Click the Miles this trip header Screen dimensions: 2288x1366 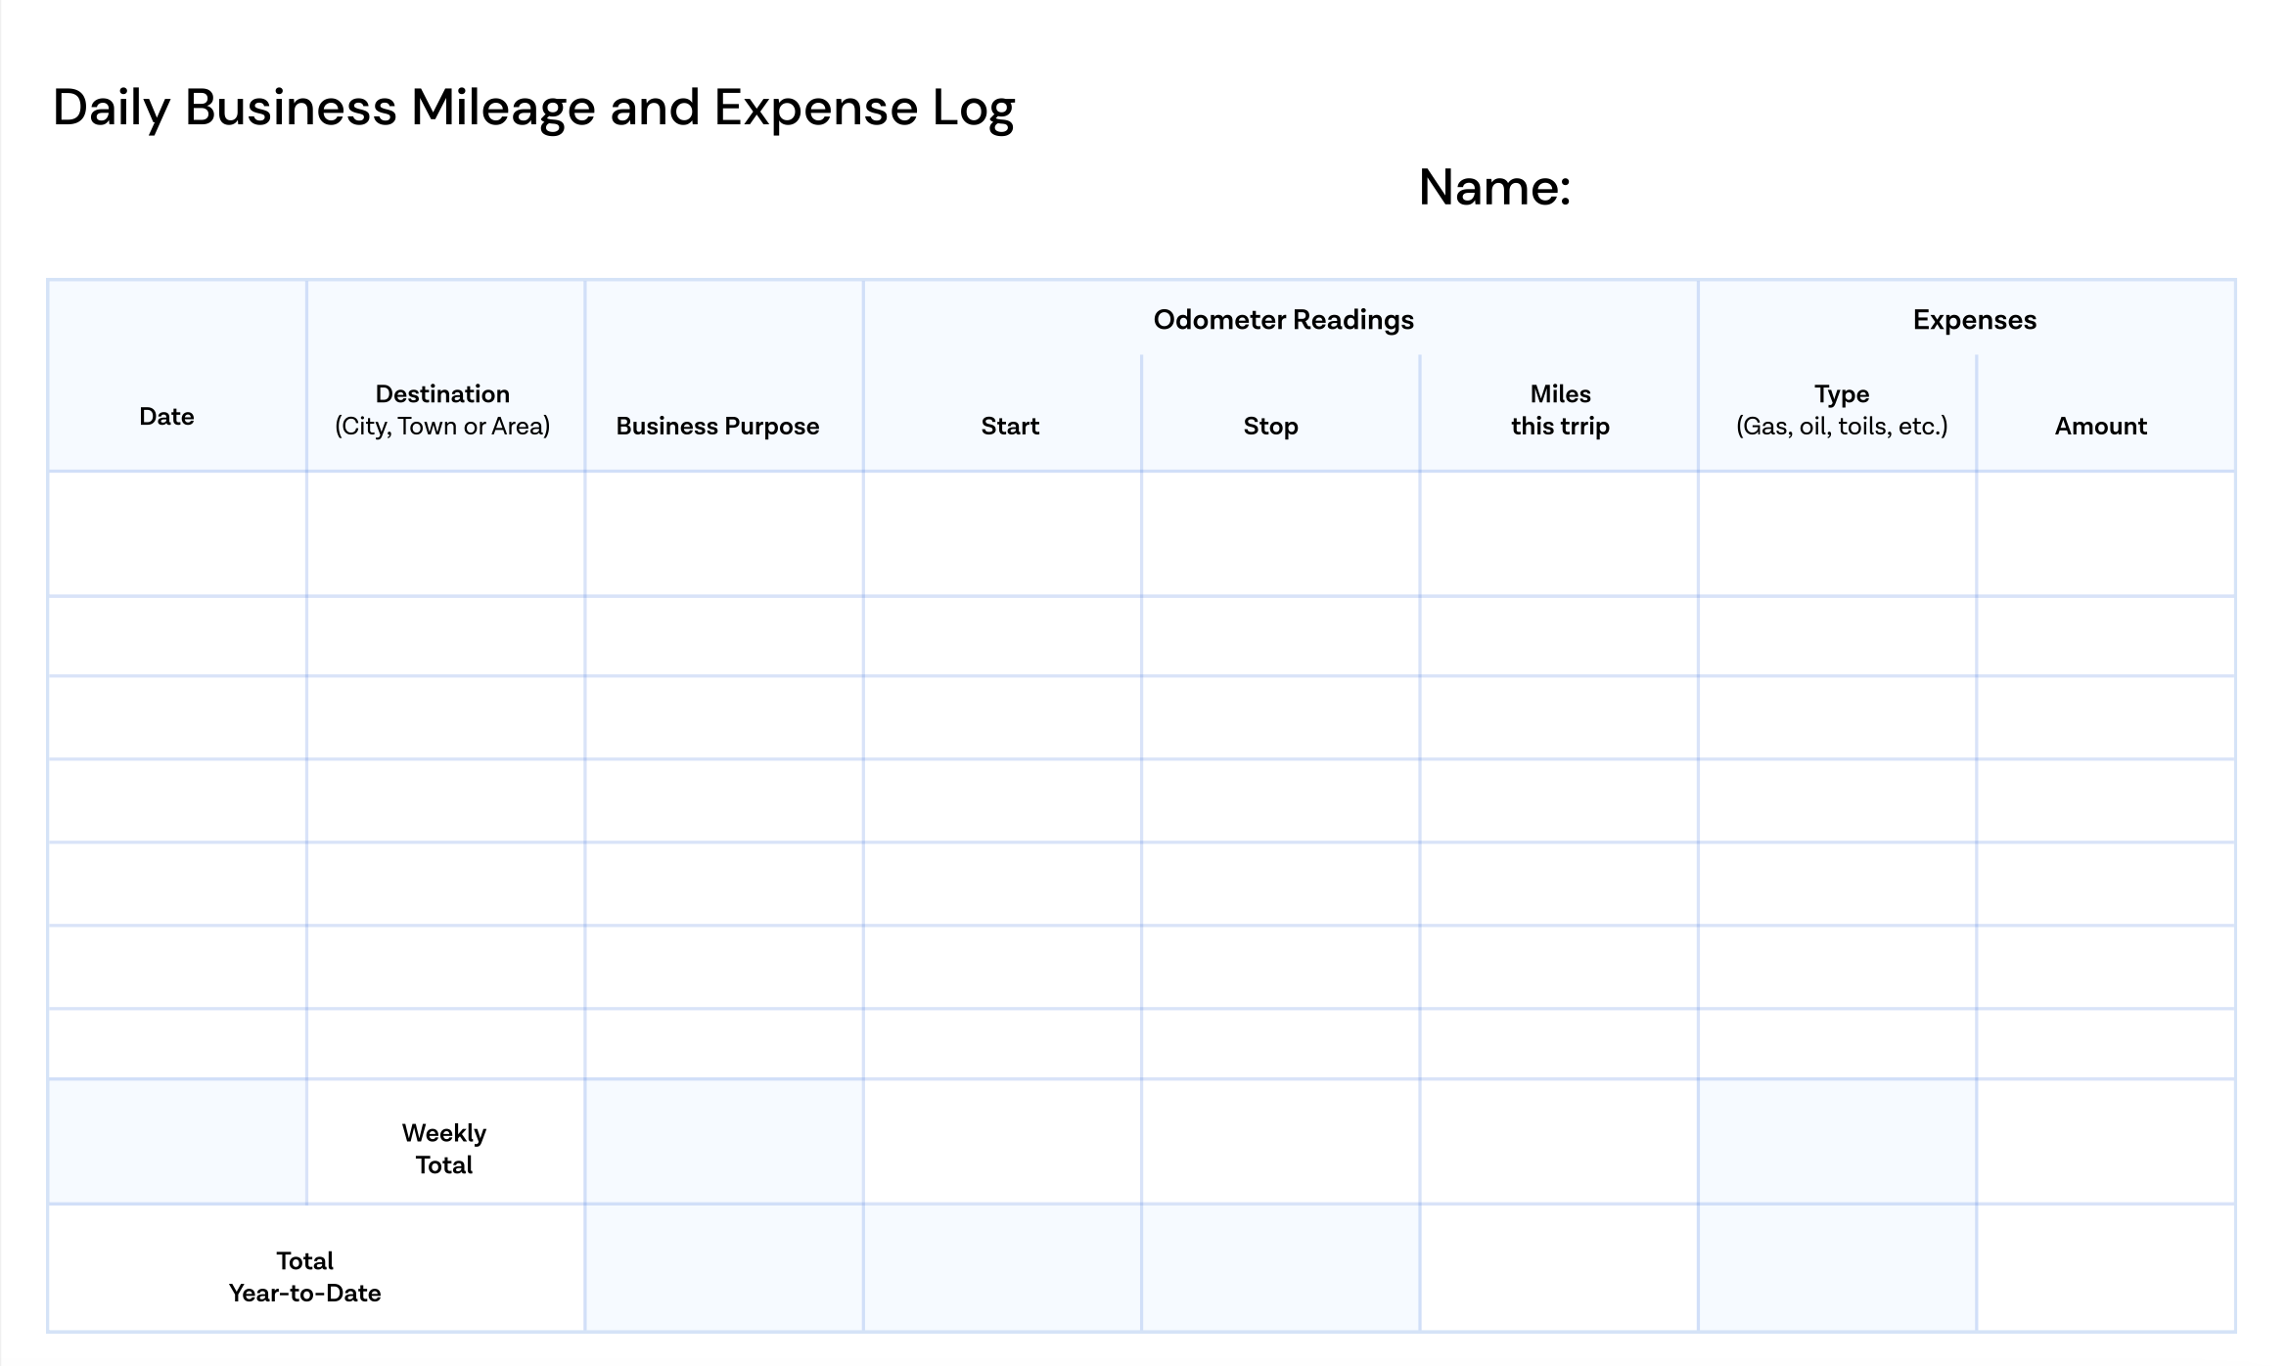click(1560, 410)
